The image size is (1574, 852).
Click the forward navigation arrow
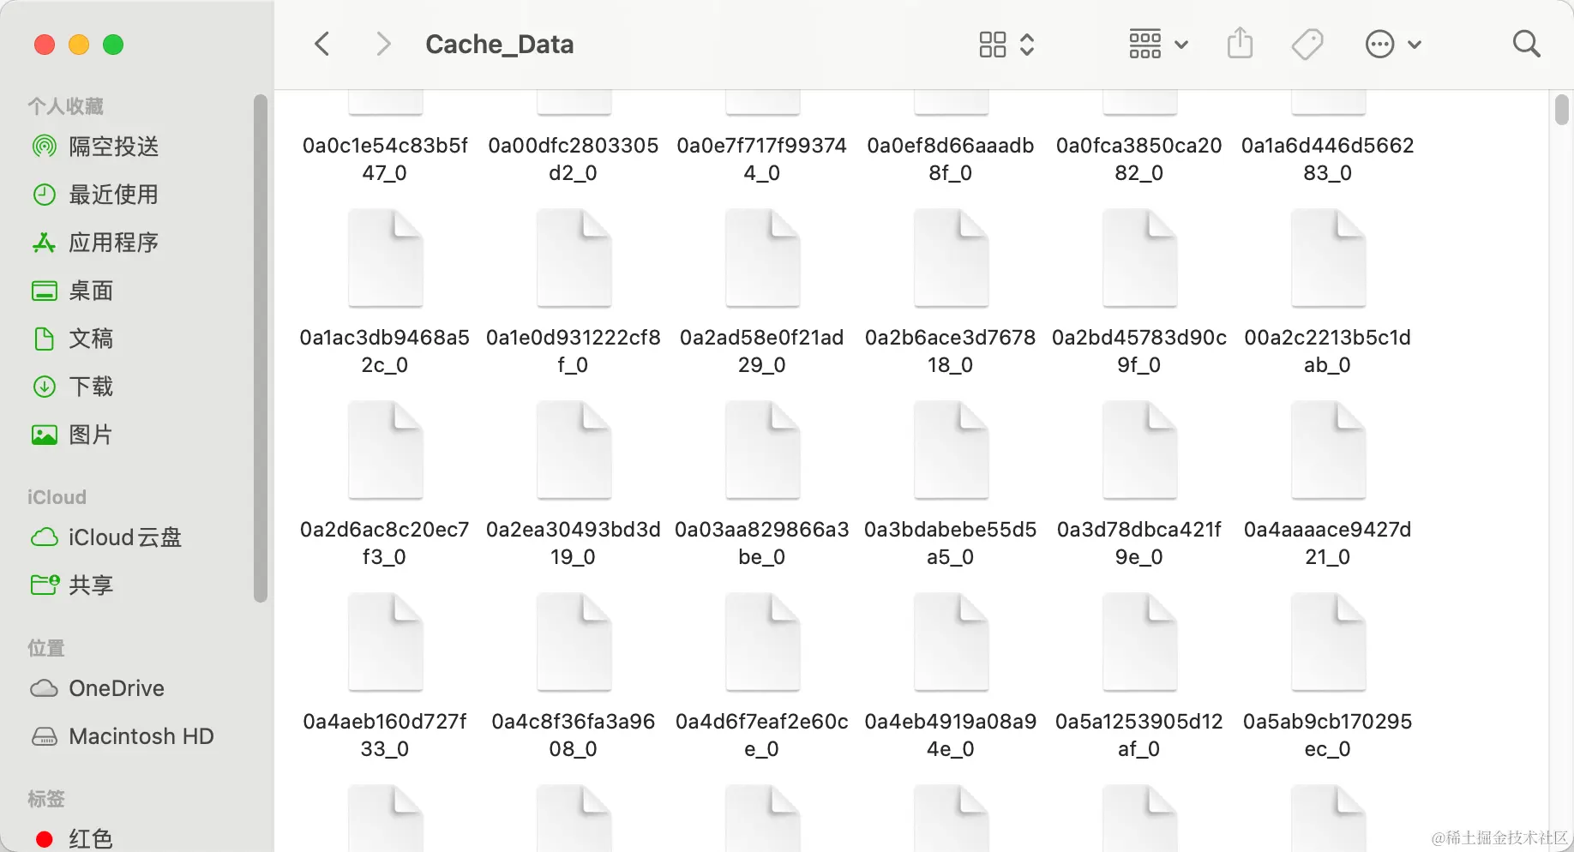(x=383, y=44)
